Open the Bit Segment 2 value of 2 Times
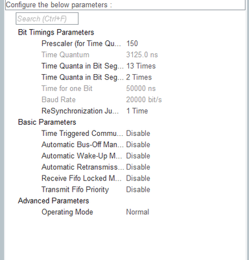 pos(139,77)
